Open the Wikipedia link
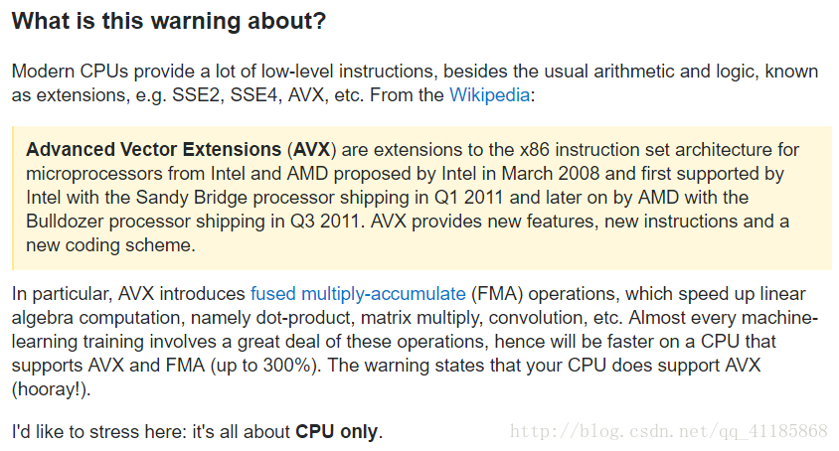The width and height of the screenshot is (839, 451). pos(490,95)
